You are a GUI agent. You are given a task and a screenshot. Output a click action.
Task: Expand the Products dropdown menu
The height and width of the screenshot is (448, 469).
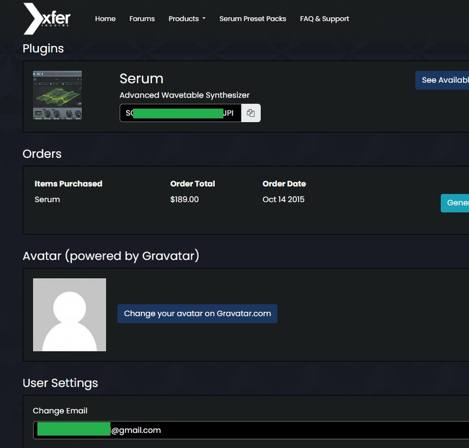[x=187, y=19]
